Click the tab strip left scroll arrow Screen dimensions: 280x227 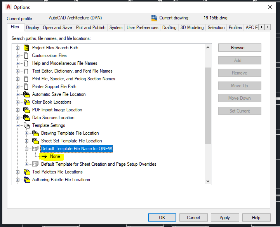261,27
